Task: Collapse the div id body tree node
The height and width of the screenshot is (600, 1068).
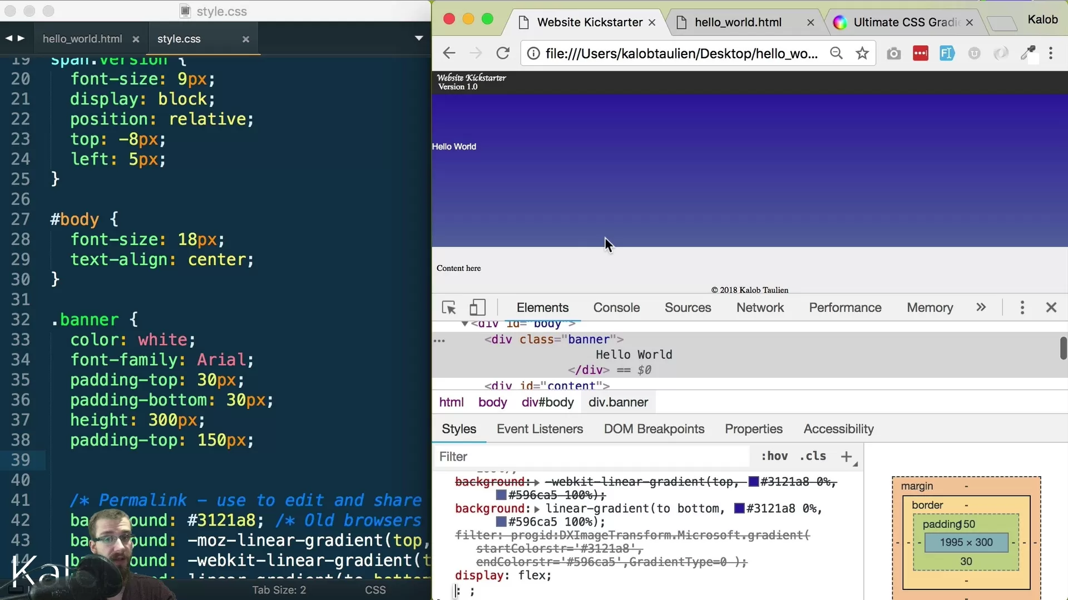Action: (464, 324)
